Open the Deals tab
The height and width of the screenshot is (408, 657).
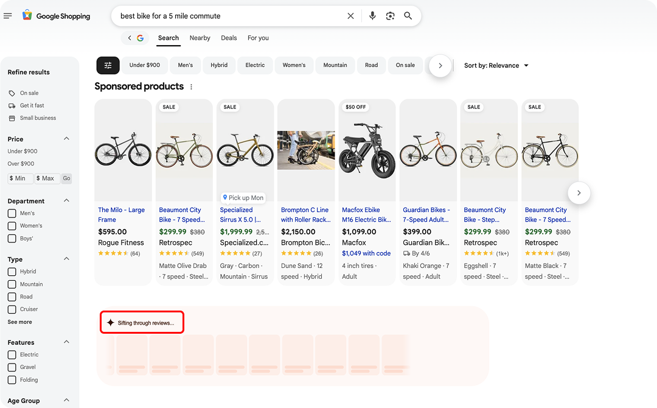229,38
